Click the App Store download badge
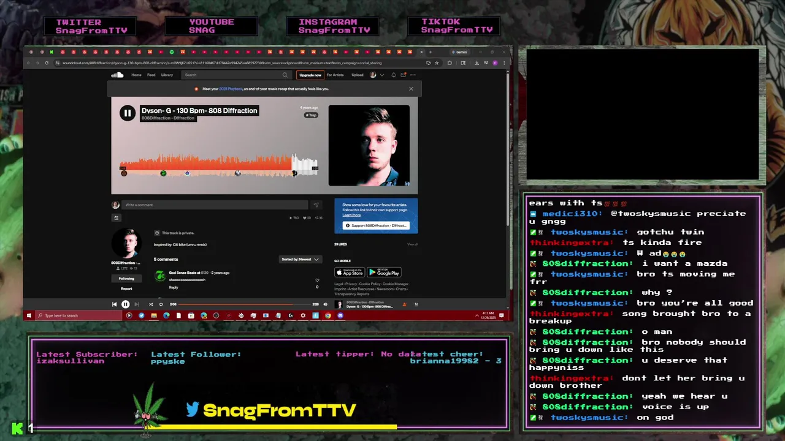 click(x=350, y=272)
